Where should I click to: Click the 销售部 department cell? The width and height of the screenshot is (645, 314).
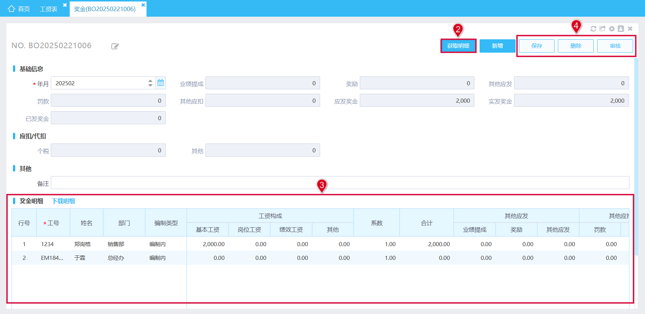tap(124, 244)
